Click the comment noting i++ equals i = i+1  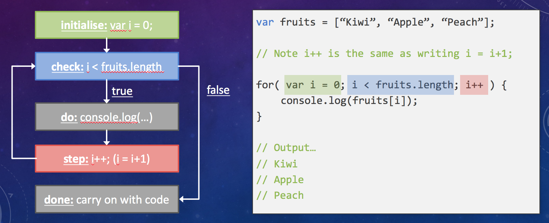point(384,54)
